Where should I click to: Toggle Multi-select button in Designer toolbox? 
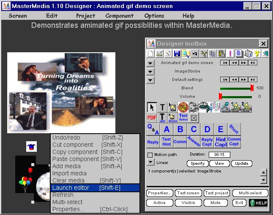point(250,193)
